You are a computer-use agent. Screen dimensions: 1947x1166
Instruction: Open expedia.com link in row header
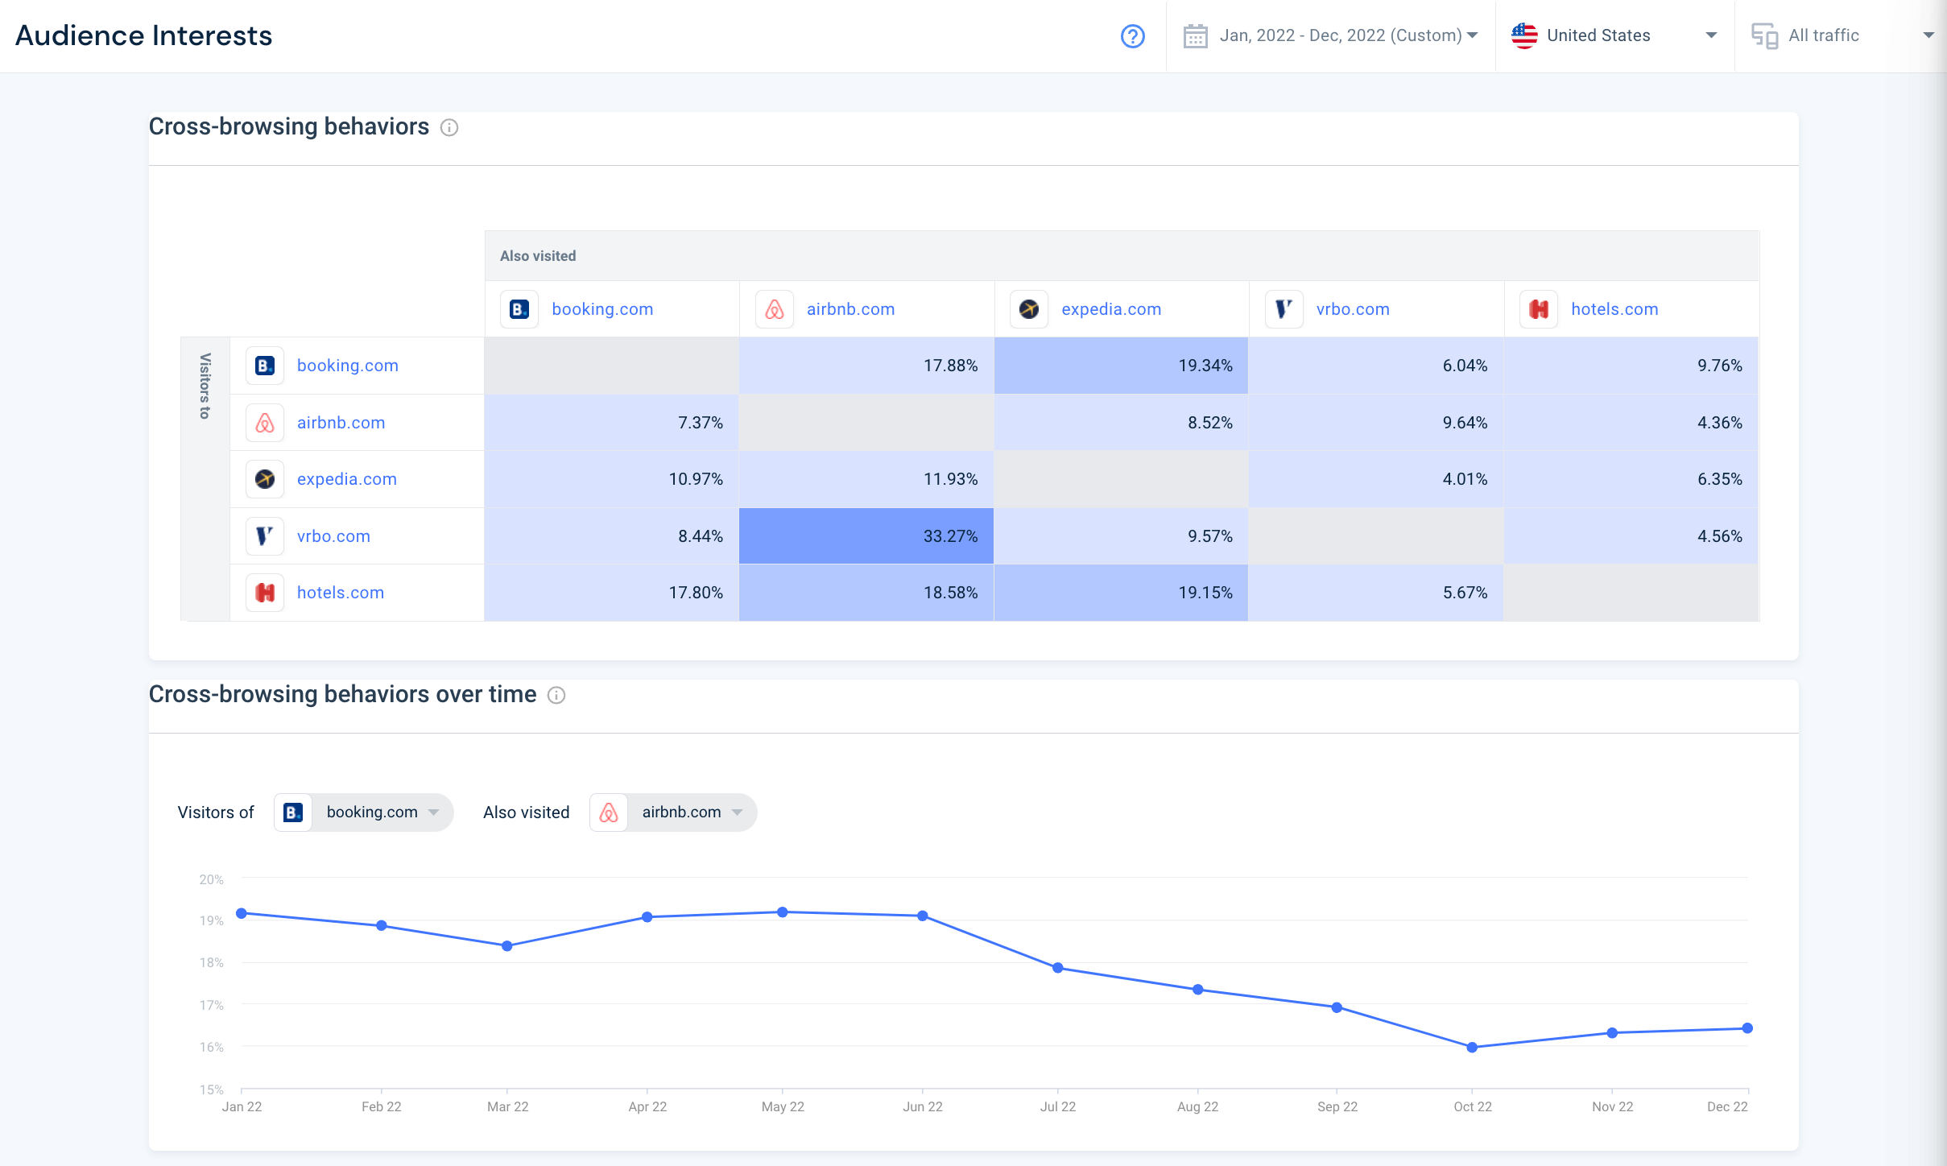click(346, 479)
